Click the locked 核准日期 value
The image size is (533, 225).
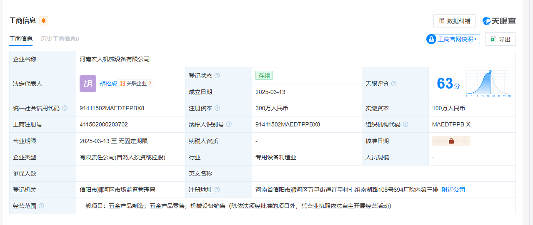coord(451,141)
